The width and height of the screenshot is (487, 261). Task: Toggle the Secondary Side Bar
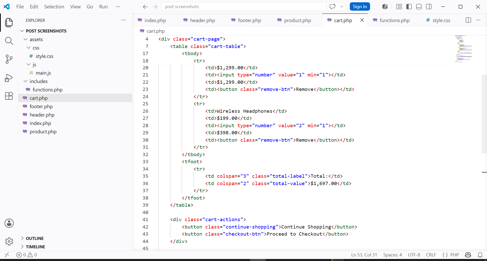point(429,7)
